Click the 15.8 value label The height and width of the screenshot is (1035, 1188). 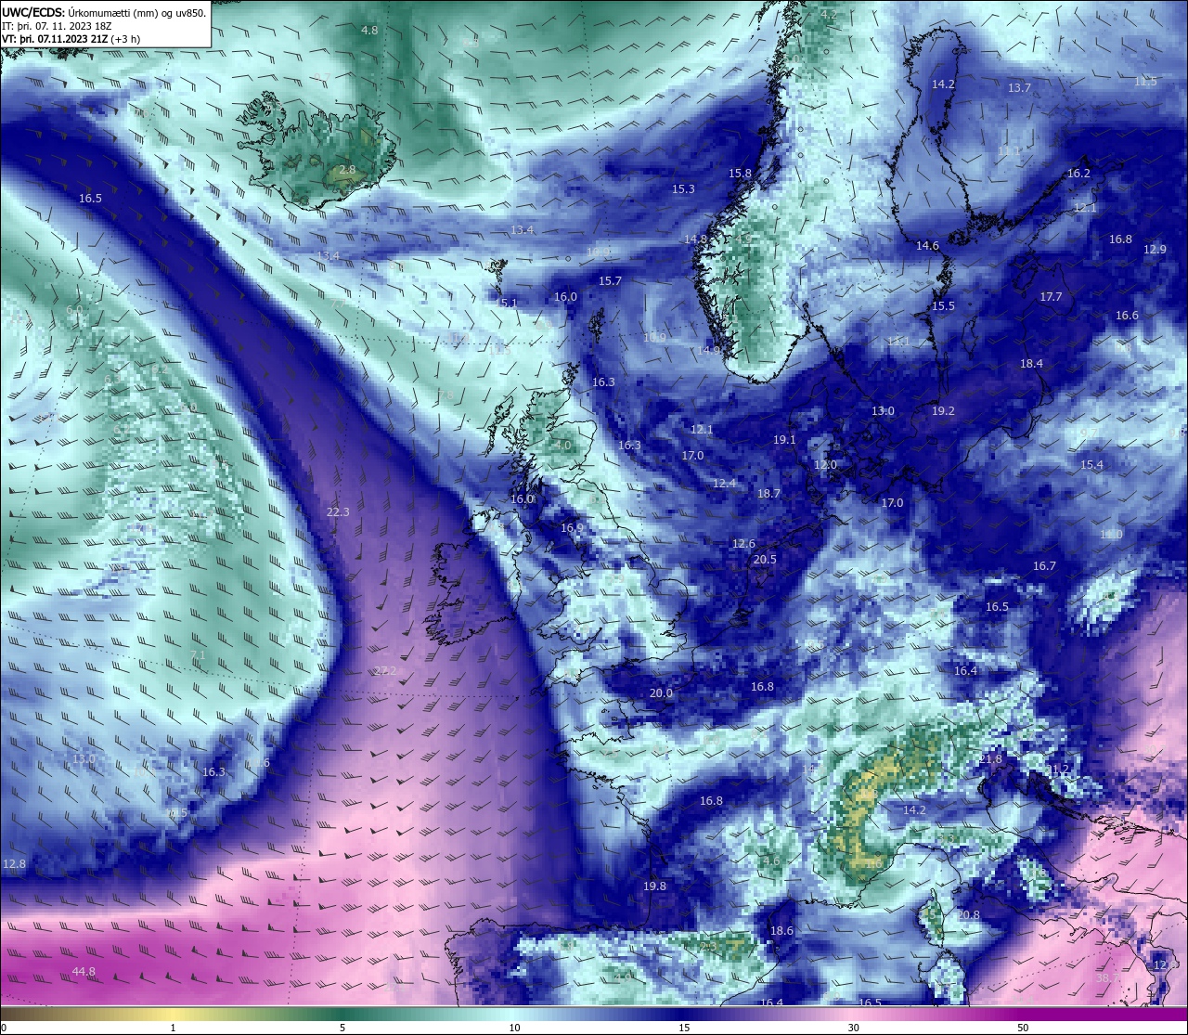point(740,174)
